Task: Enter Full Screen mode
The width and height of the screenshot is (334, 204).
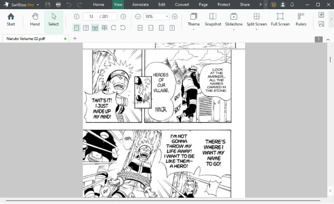Action: 280,17
